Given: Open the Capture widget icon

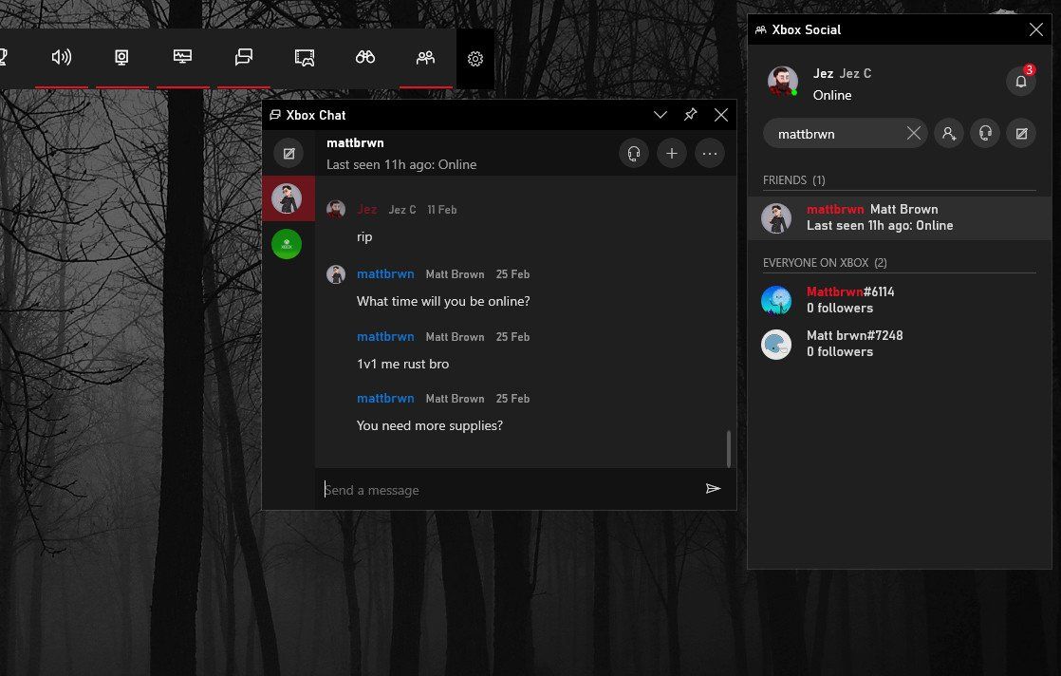Looking at the screenshot, I should [x=121, y=57].
